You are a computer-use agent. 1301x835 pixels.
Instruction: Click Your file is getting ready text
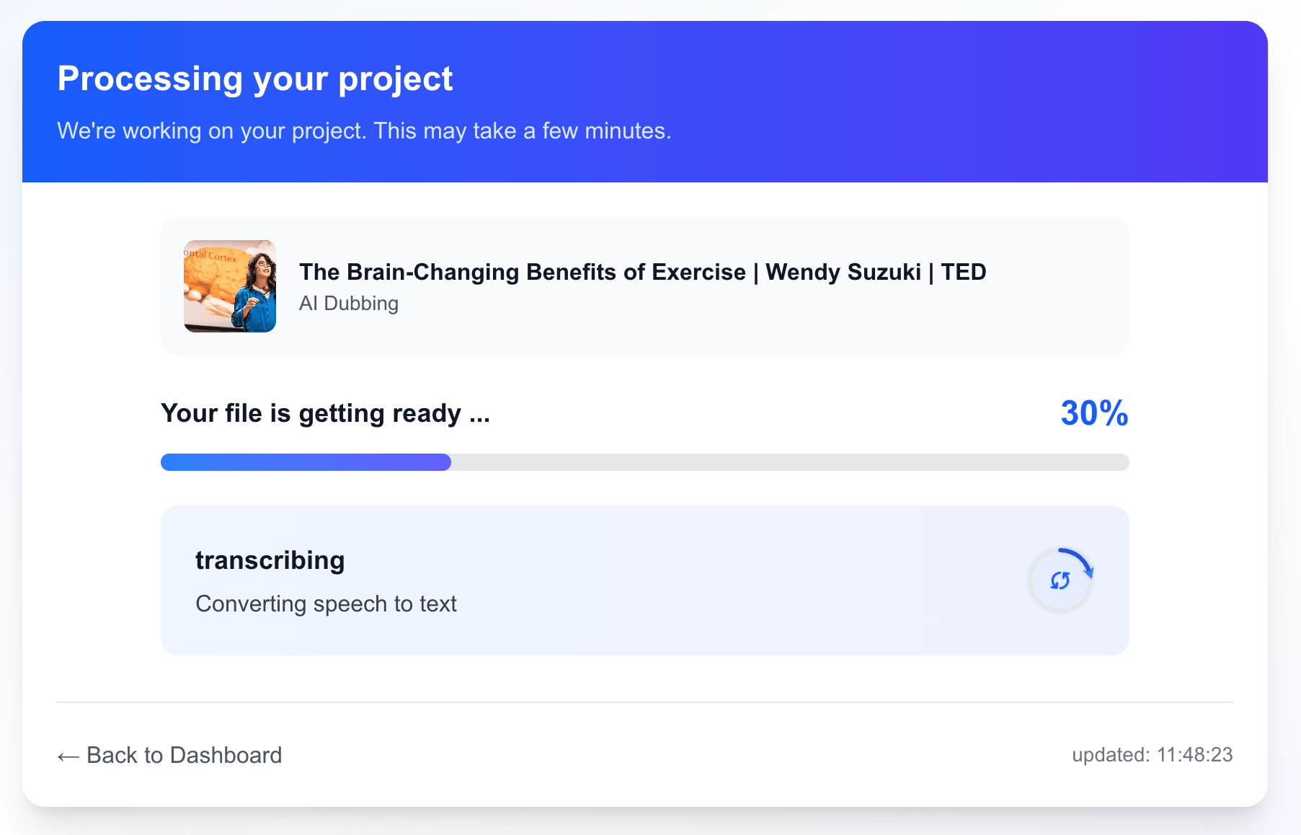(x=324, y=413)
